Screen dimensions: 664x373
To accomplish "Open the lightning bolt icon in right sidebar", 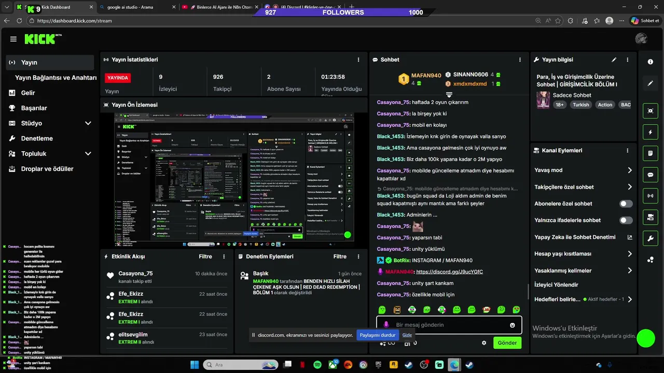I will pos(651,132).
